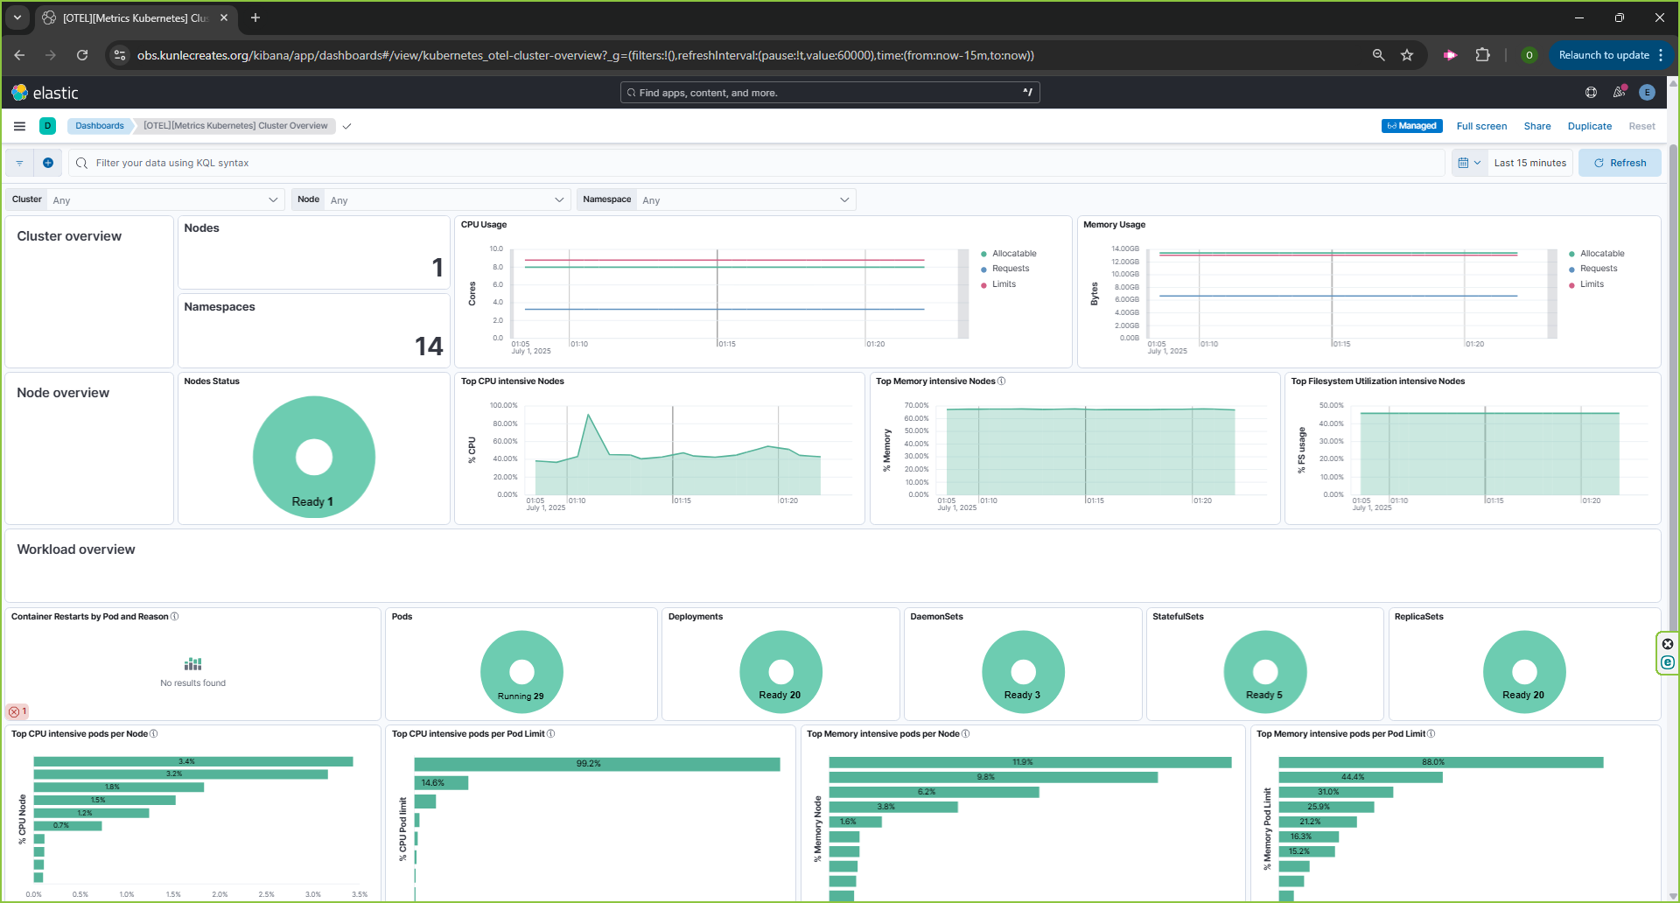Image resolution: width=1680 pixels, height=903 pixels.
Task: Open the main navigation hamburger menu
Action: (19, 126)
